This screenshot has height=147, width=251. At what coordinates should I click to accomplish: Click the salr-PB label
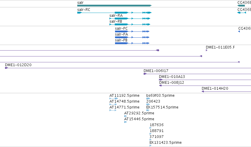coord(121,40)
